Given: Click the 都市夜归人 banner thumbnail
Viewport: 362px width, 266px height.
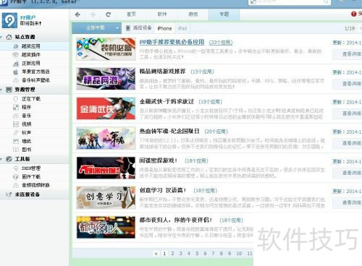Looking at the screenshot, I should click(106, 227).
